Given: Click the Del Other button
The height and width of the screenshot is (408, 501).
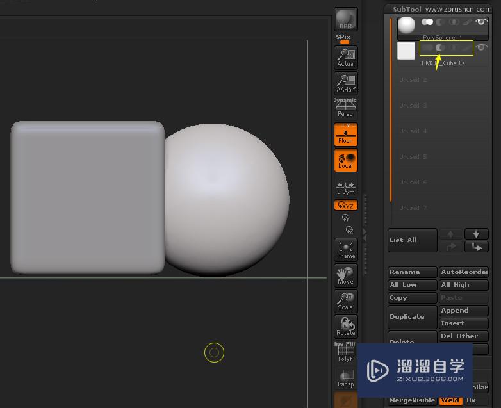Looking at the screenshot, I should (x=464, y=336).
